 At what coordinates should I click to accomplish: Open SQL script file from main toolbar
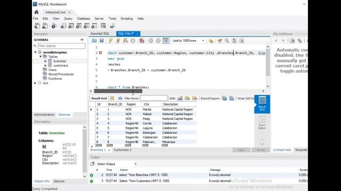coord(45,26)
